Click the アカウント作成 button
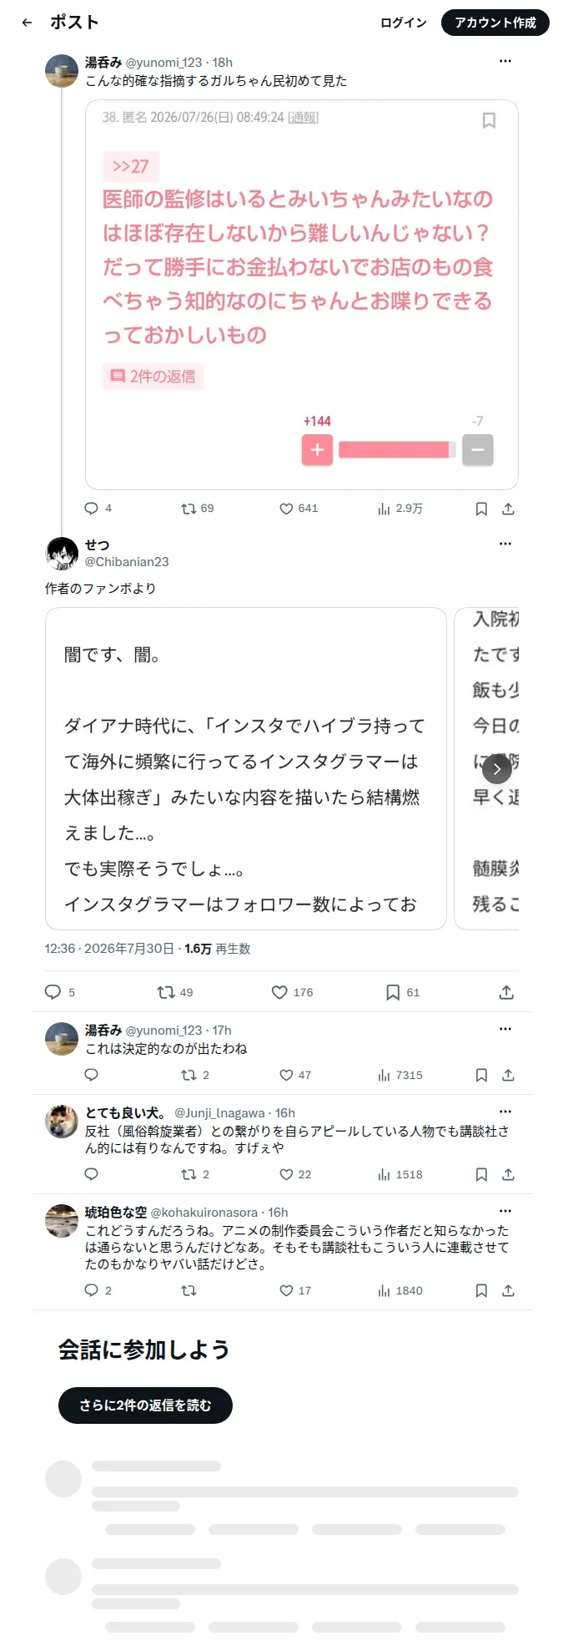The width and height of the screenshot is (563, 1646). tap(495, 23)
